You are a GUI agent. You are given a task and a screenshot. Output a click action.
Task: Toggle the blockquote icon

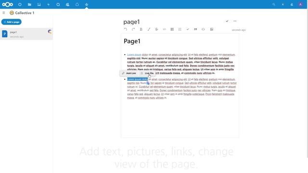pos(195,29)
